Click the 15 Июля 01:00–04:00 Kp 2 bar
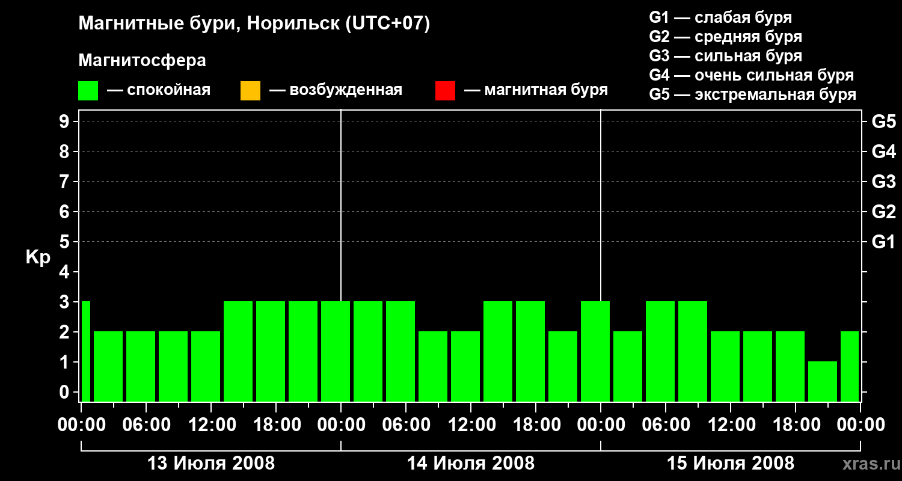This screenshot has height=481, width=902. point(628,366)
